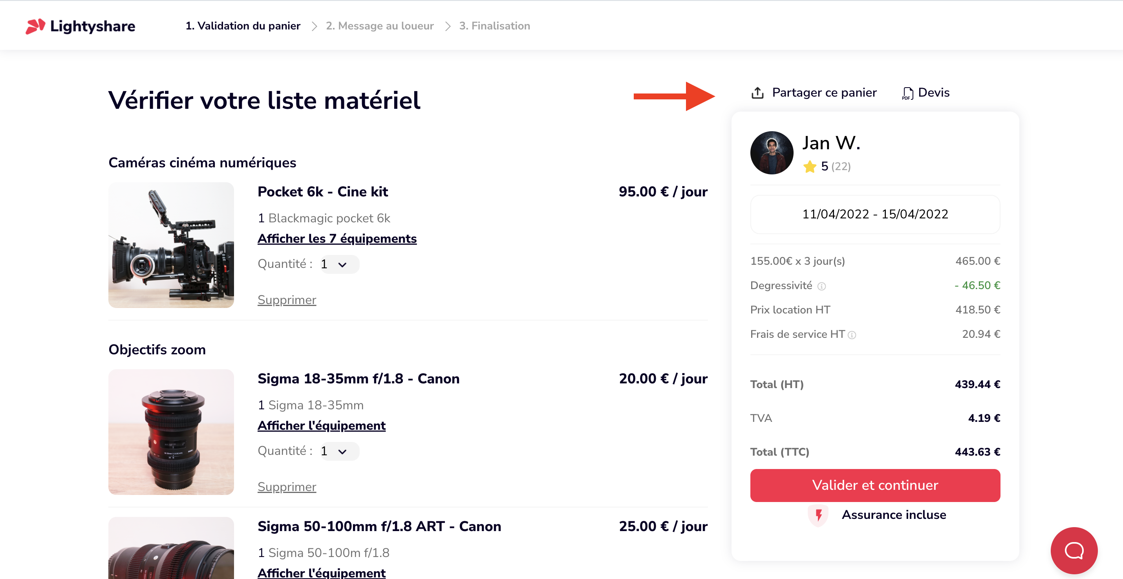Open quantity dropdown for Sigma 18-35mm
This screenshot has width=1123, height=579.
pyautogui.click(x=340, y=451)
